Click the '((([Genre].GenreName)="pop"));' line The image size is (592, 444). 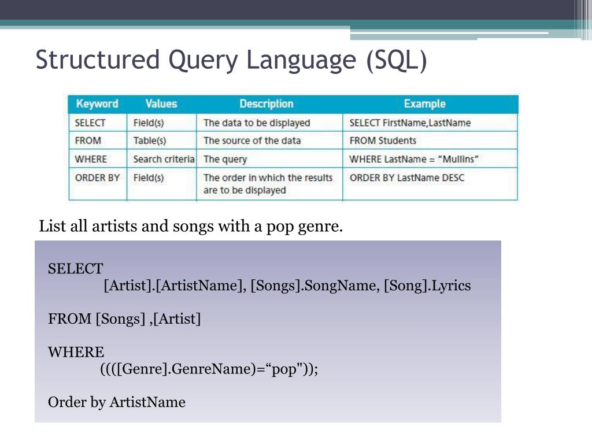pyautogui.click(x=209, y=369)
